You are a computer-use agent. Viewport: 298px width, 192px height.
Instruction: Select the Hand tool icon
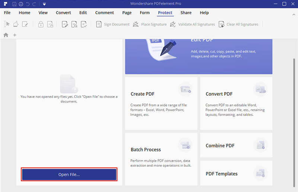[16, 24]
